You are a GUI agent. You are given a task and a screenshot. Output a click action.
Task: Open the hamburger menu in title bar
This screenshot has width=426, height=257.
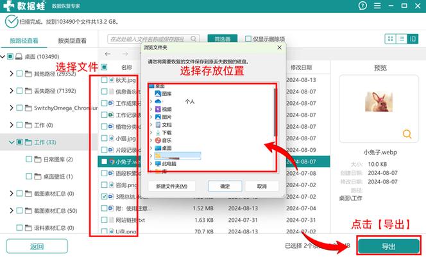pyautogui.click(x=377, y=6)
